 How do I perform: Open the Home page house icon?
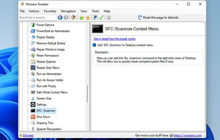pyautogui.click(x=73, y=18)
